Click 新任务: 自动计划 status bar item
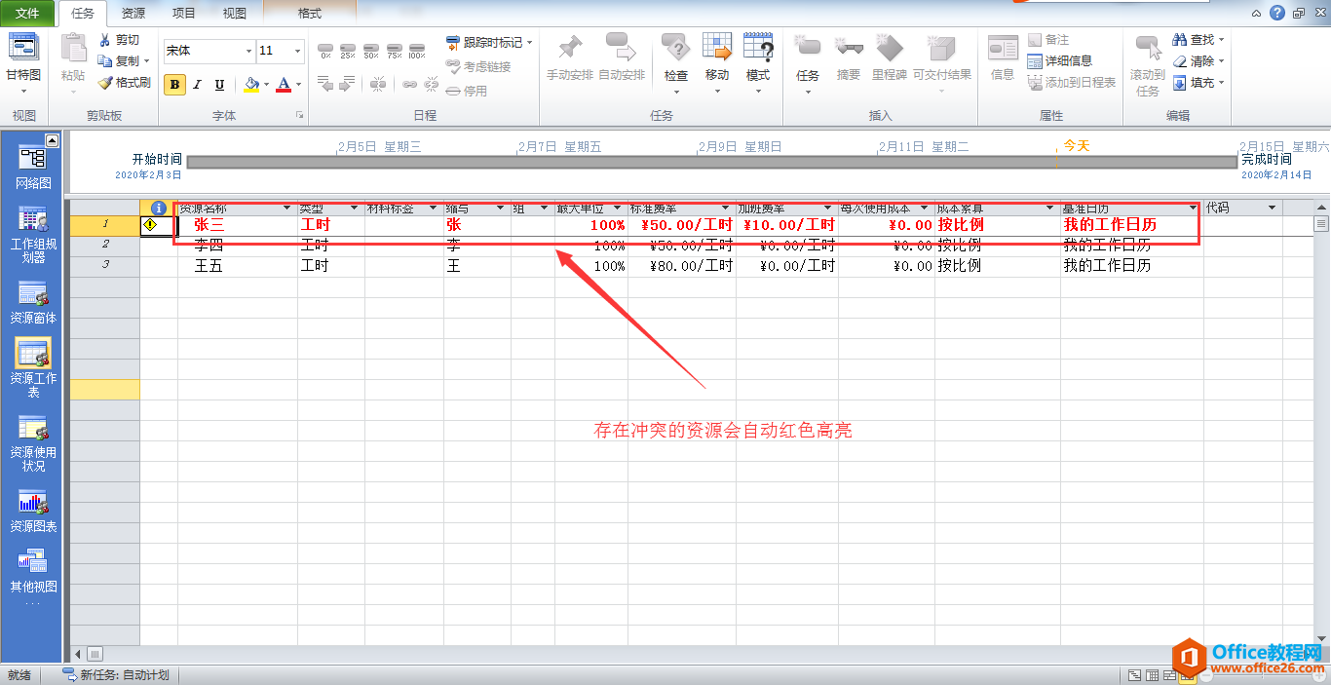The height and width of the screenshot is (685, 1331). 116,675
